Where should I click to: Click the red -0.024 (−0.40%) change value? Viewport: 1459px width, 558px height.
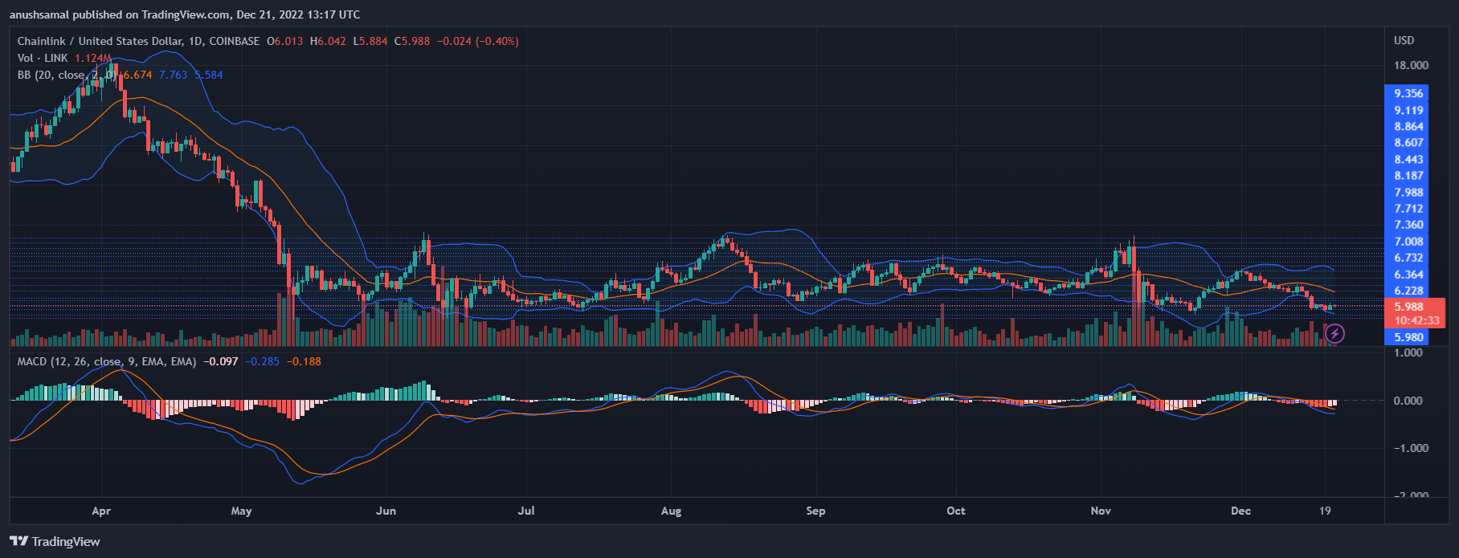(x=477, y=41)
